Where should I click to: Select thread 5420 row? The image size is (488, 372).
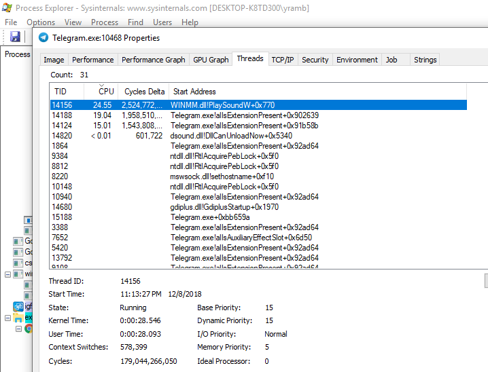tap(258, 248)
